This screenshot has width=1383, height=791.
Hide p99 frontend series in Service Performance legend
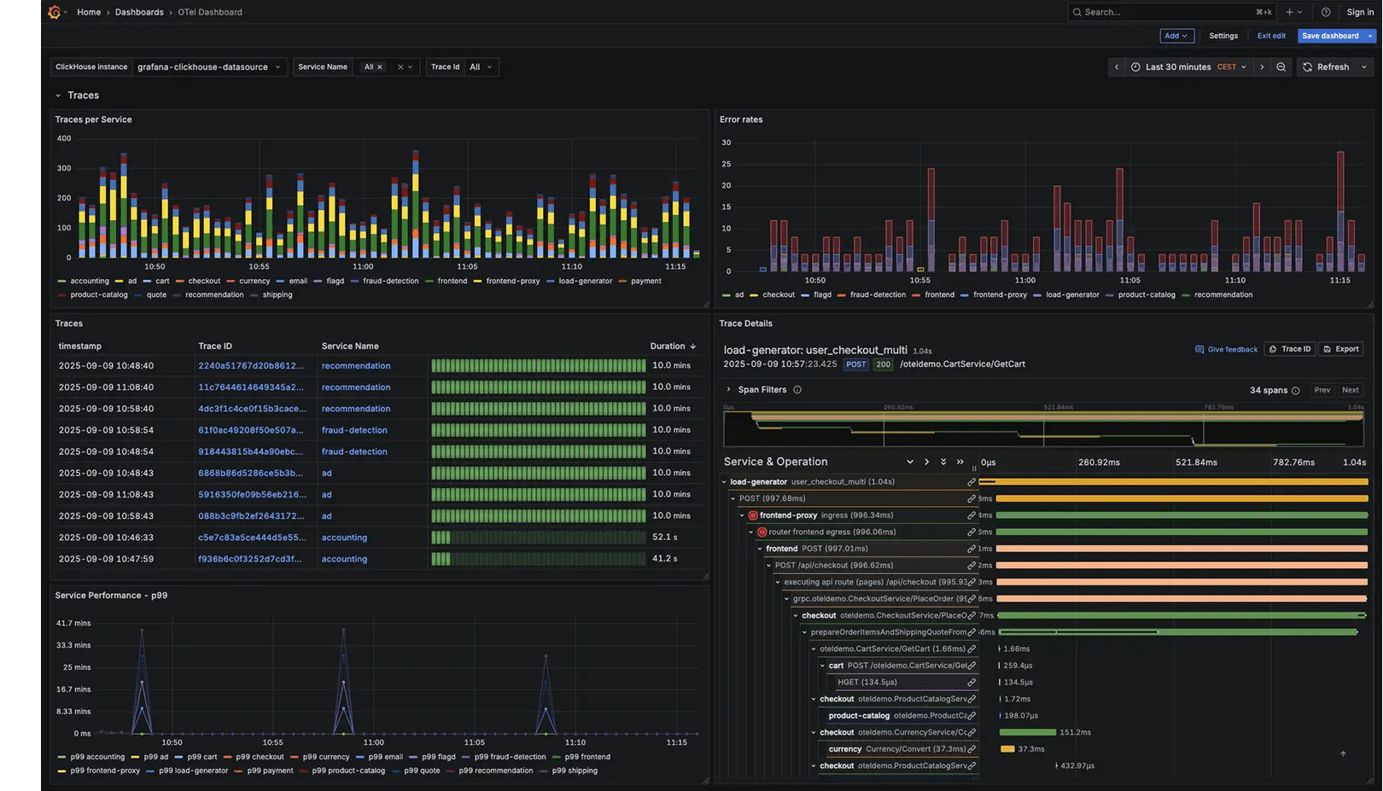coord(587,757)
